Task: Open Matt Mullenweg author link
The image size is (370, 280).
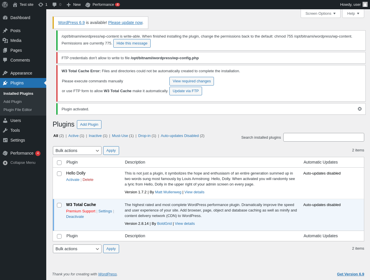Action: (168, 192)
